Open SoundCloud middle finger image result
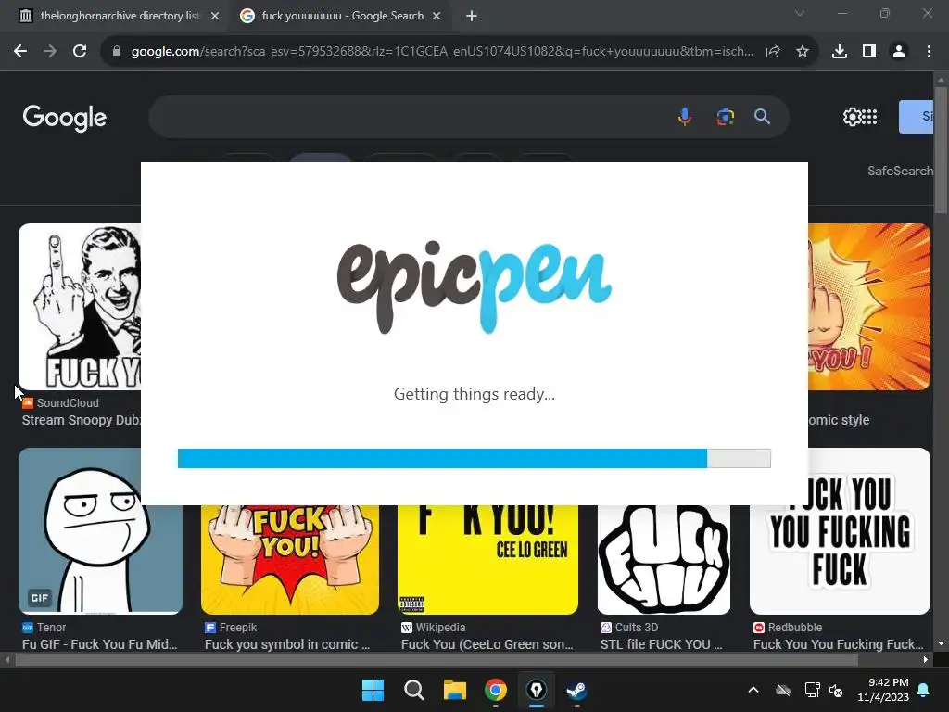949x712 pixels. tap(80, 306)
